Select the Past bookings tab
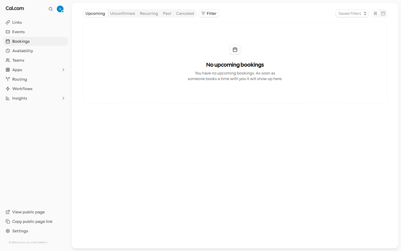Viewport: 401px width, 251px height. (x=167, y=13)
